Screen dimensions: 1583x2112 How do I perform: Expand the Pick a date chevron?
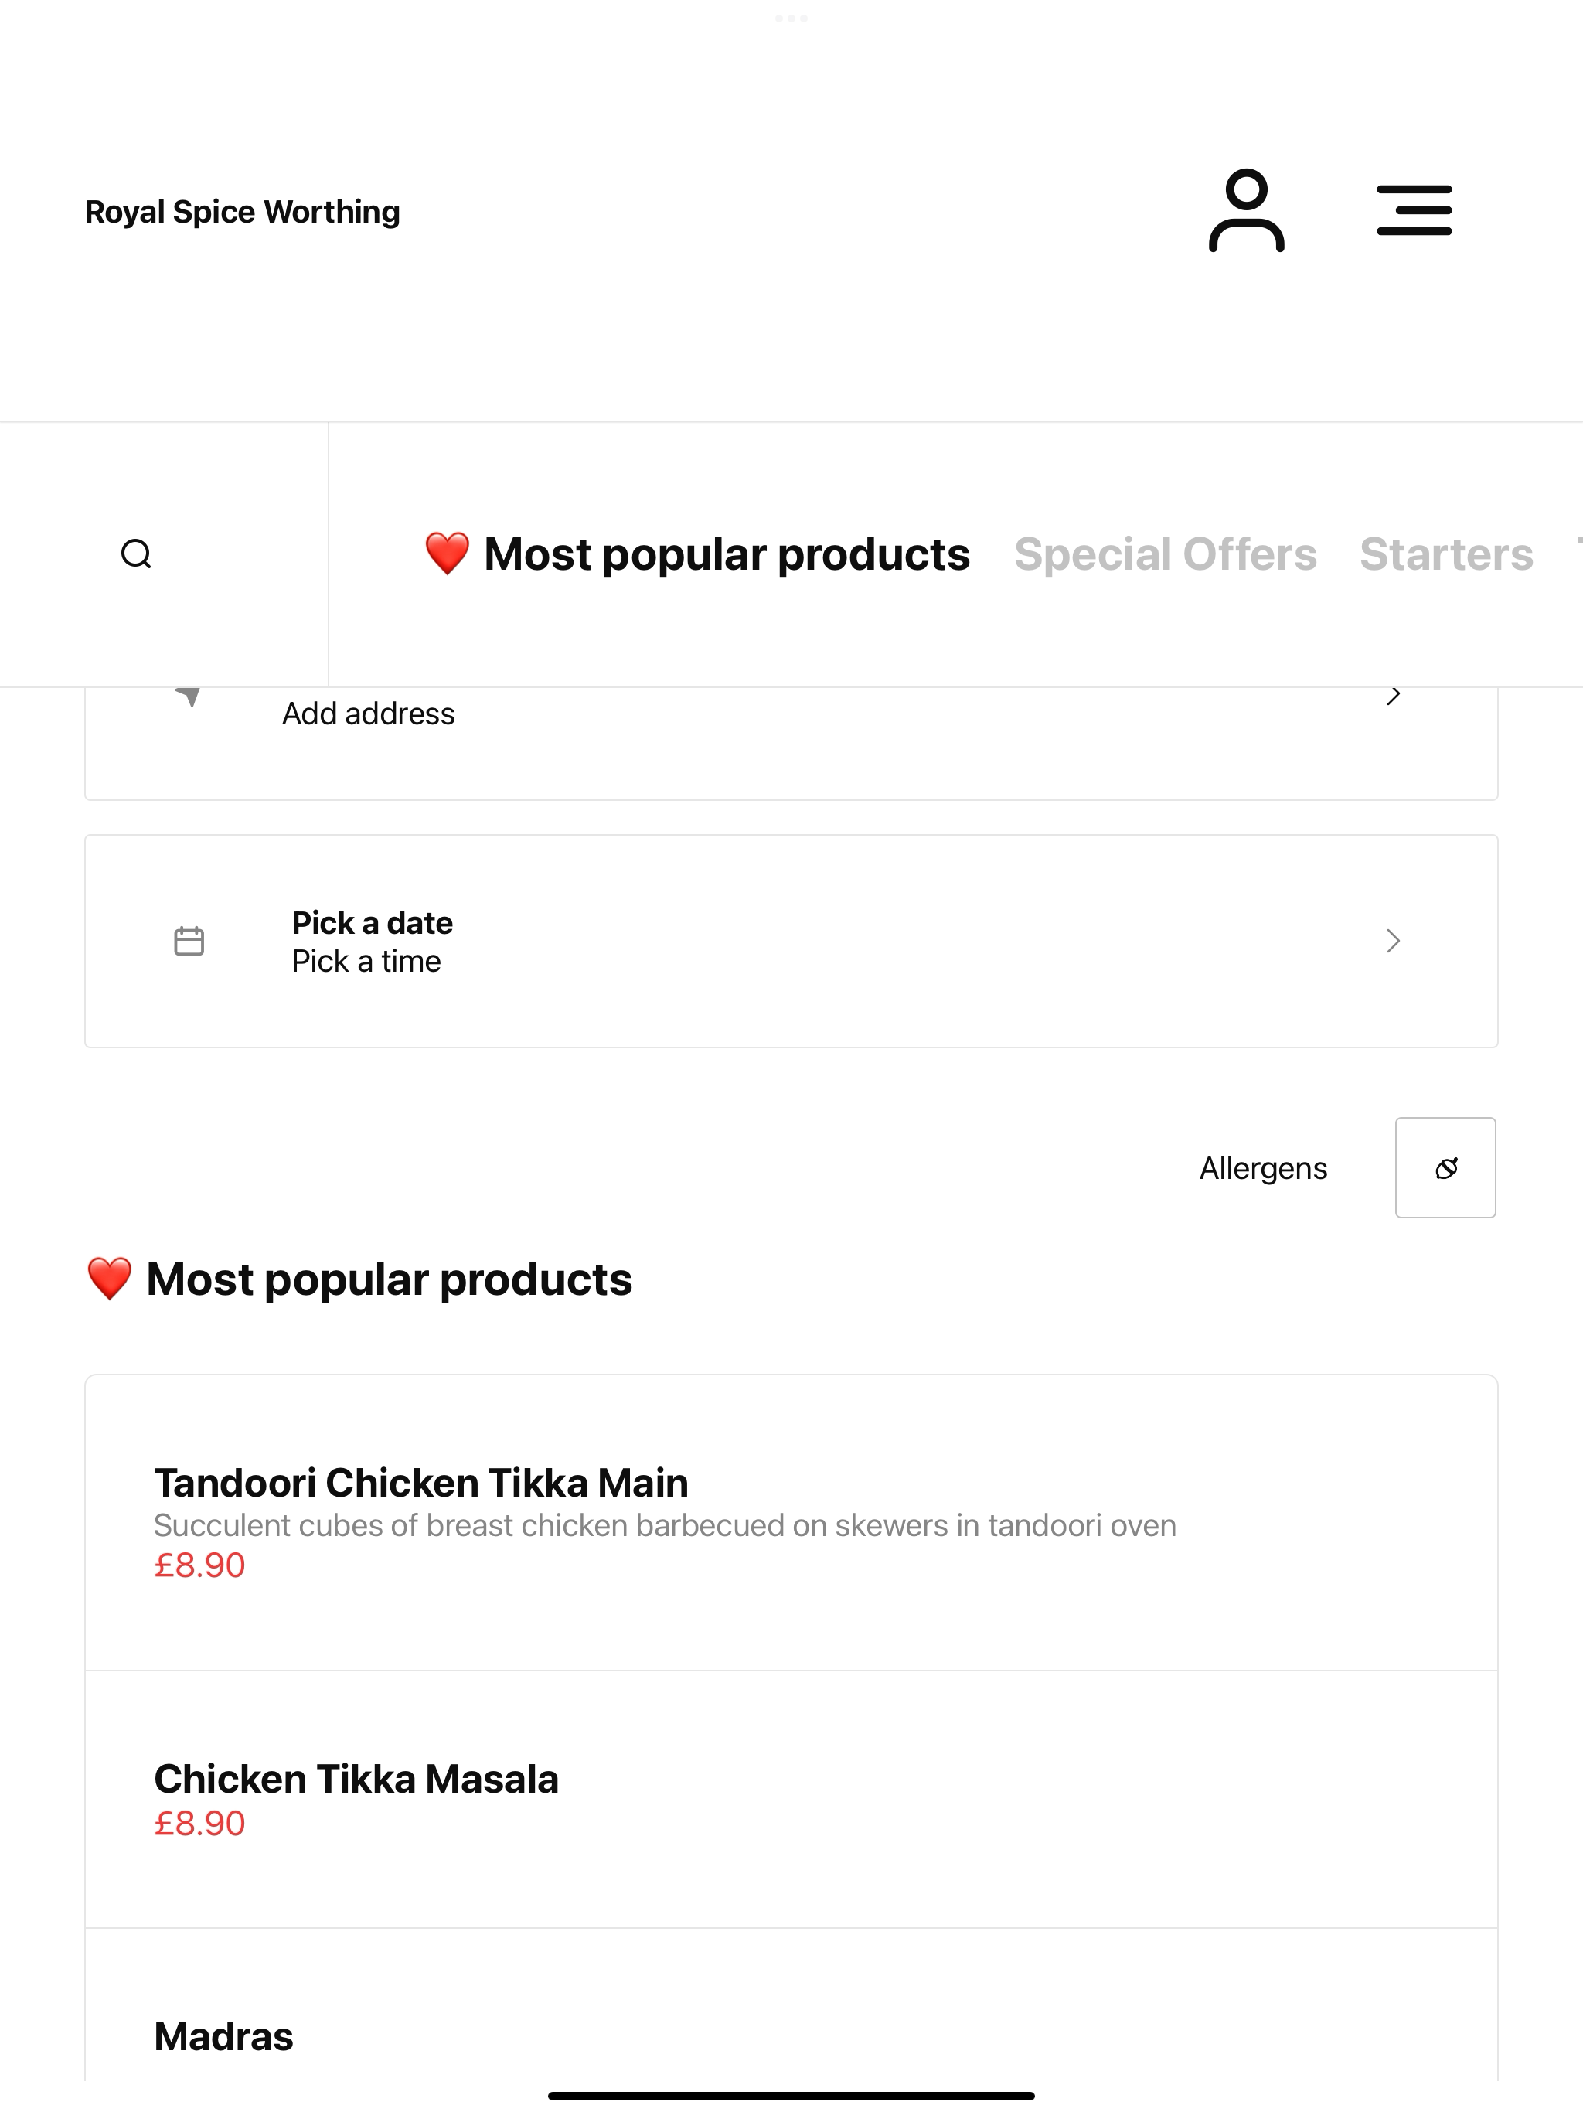click(1393, 942)
